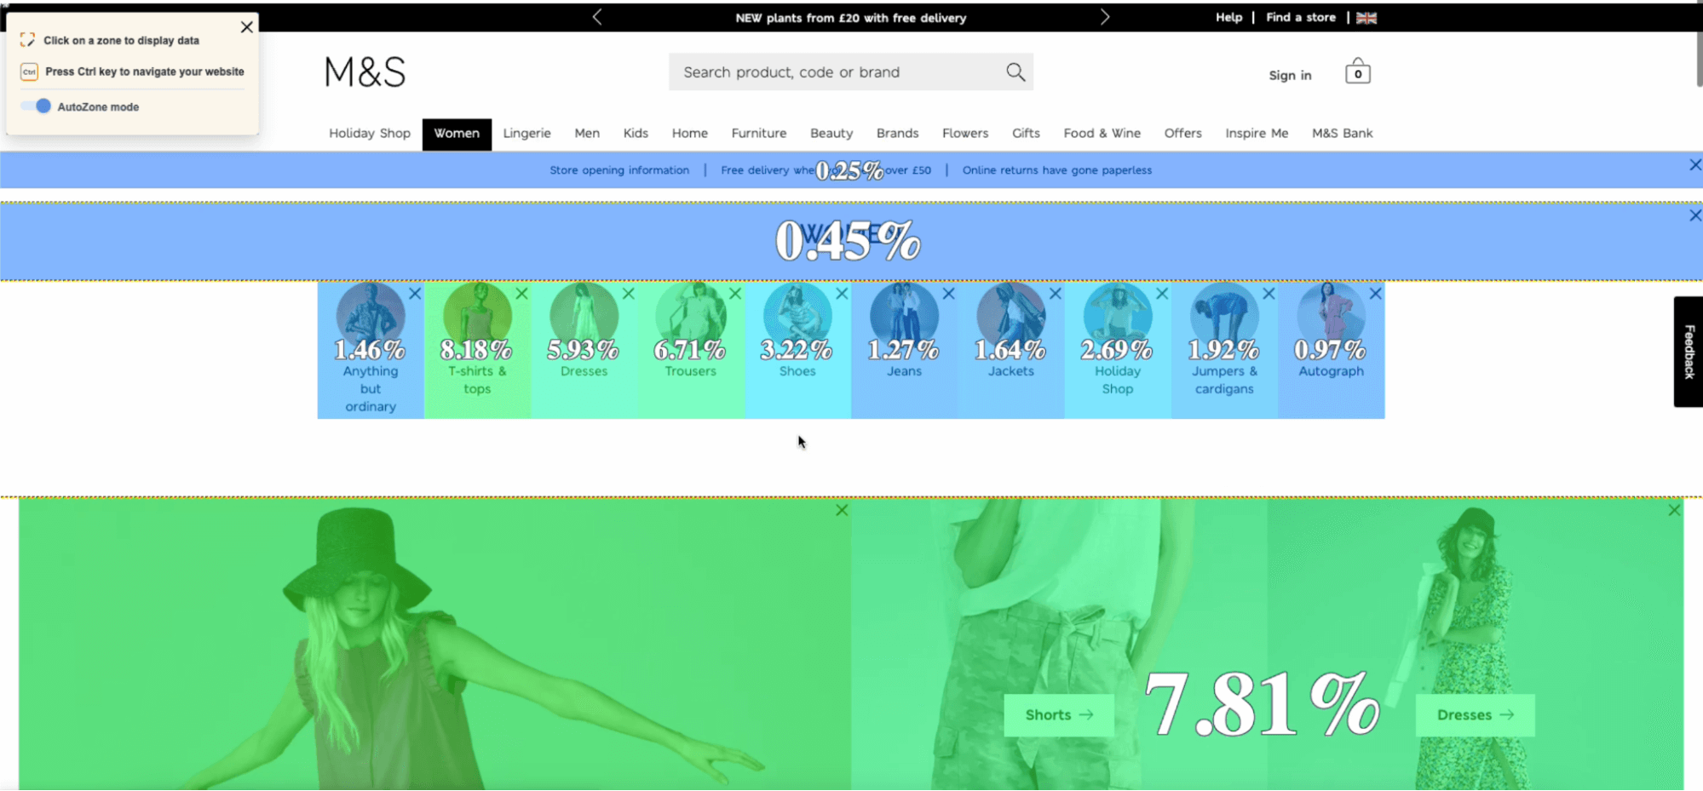Viewport: 1703px width, 791px height.
Task: Click the right arrow on the top banner
Action: coord(1105,16)
